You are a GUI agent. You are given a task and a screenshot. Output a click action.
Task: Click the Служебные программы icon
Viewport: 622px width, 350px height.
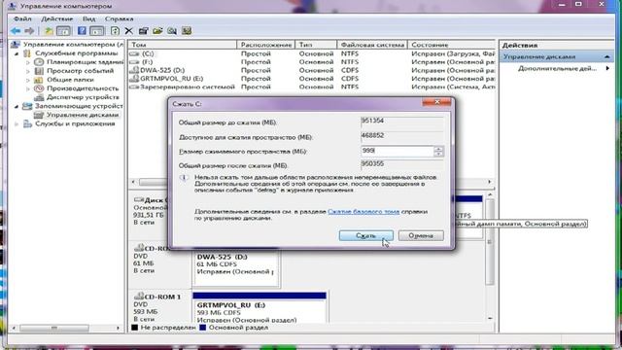click(27, 53)
